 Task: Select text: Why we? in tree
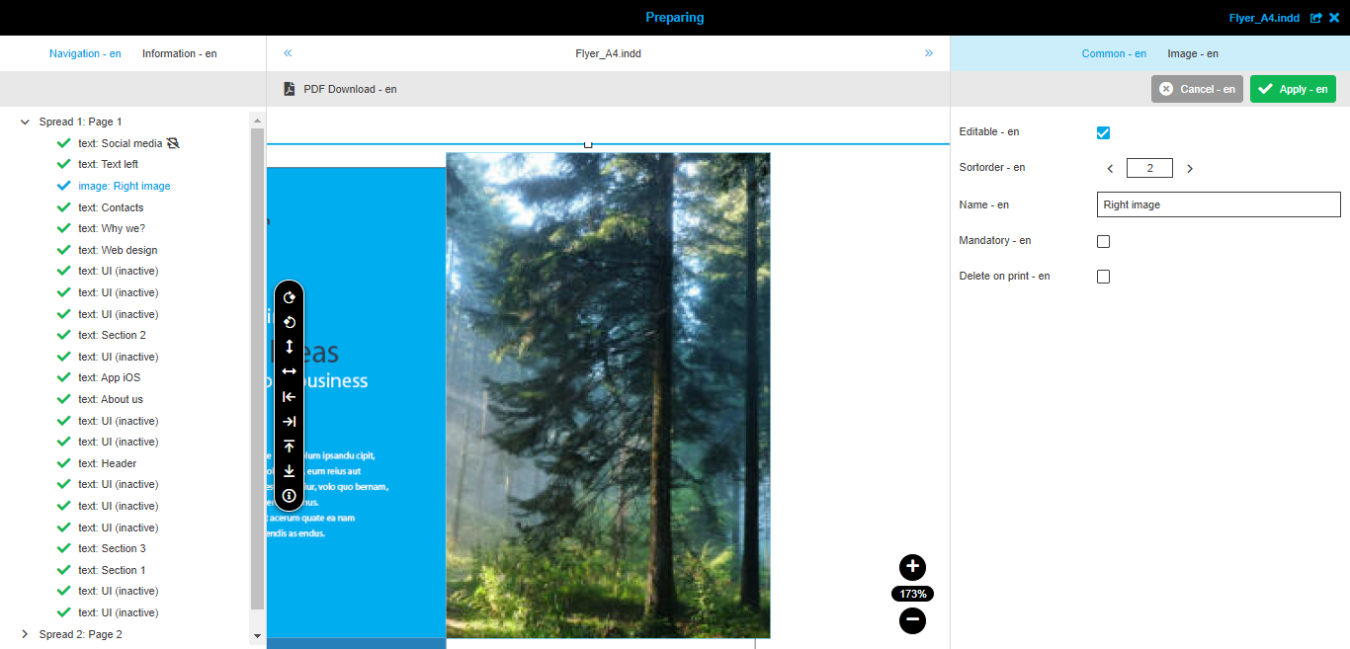[x=112, y=228]
